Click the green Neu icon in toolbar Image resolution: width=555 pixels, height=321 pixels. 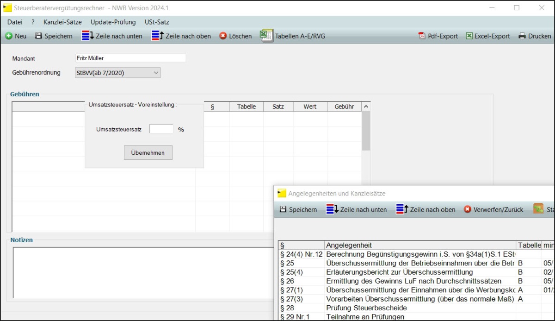pyautogui.click(x=9, y=36)
